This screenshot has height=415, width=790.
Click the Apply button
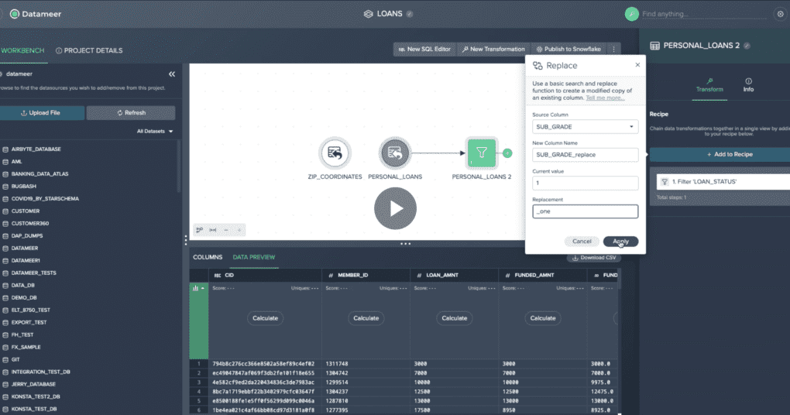click(620, 242)
